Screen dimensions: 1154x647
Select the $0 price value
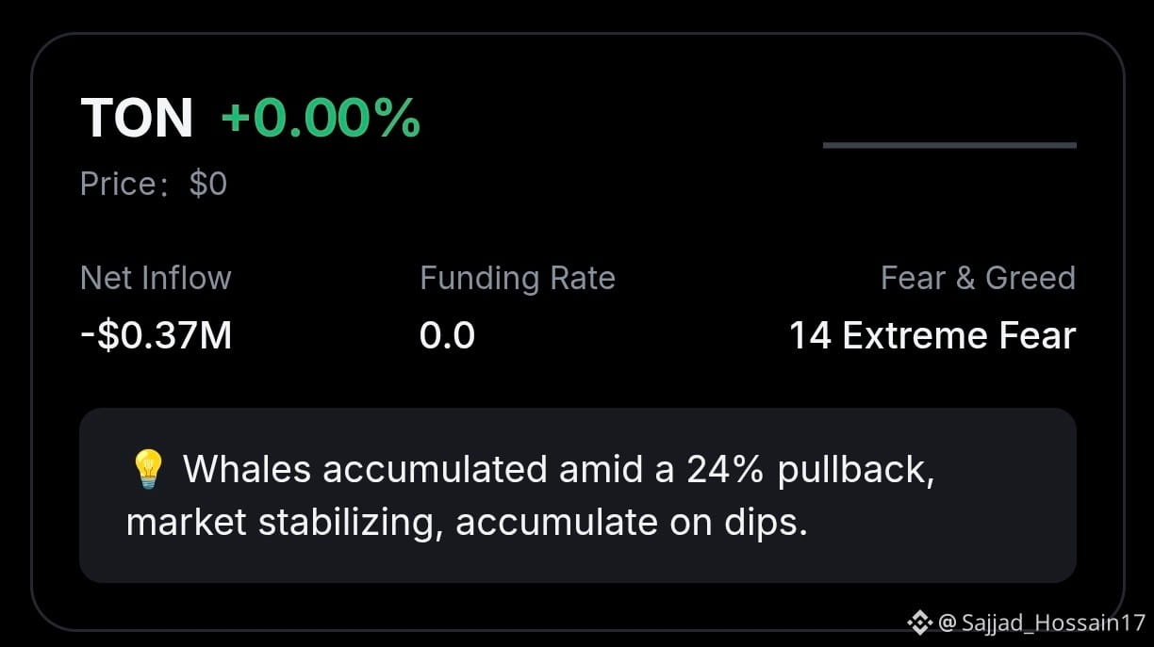click(208, 184)
